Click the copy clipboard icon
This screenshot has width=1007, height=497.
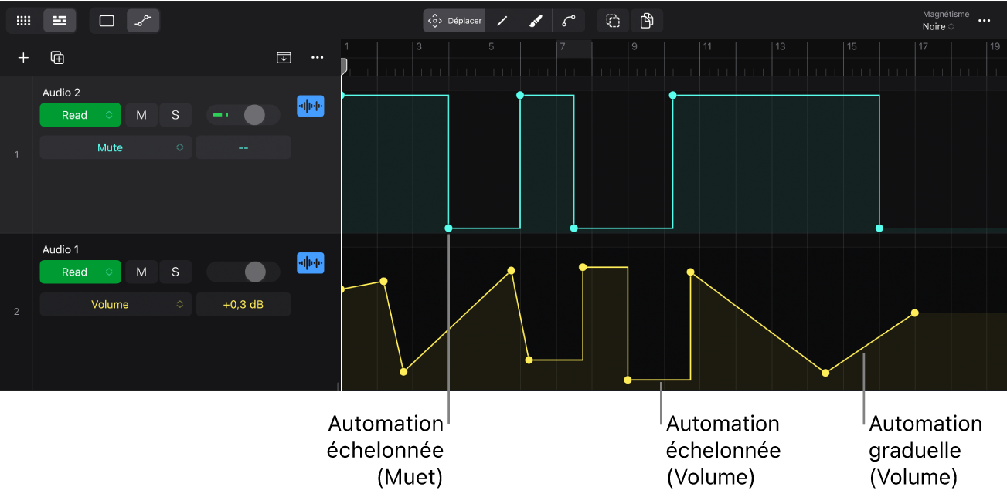pos(647,21)
